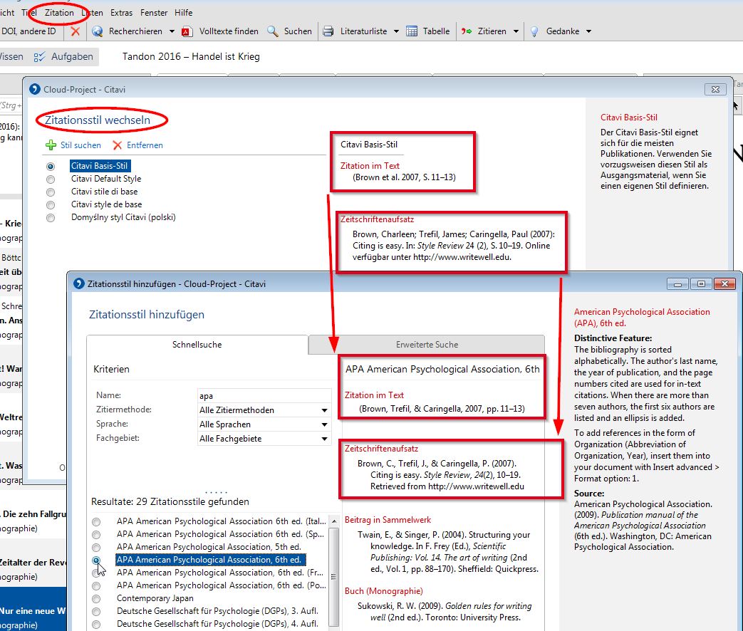Click the Gedanke lightbulb icon
Image resolution: width=743 pixels, height=631 pixels.
[x=534, y=31]
